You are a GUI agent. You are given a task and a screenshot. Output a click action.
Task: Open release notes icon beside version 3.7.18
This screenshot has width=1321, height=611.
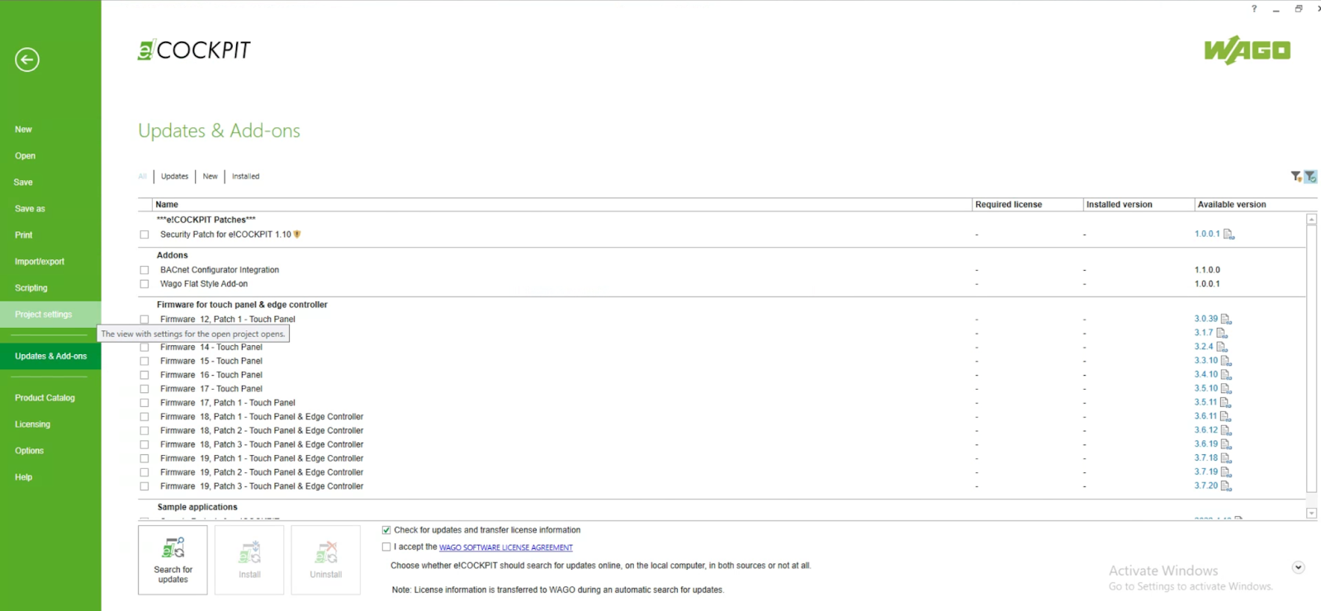click(1226, 458)
